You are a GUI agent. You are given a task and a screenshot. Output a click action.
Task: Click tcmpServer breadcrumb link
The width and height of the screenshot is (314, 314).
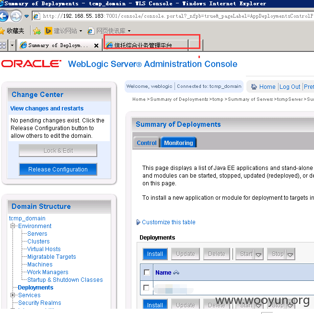[290, 99]
